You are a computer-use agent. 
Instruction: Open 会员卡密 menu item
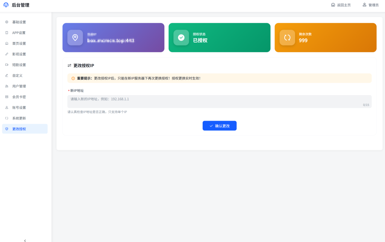coord(25,97)
